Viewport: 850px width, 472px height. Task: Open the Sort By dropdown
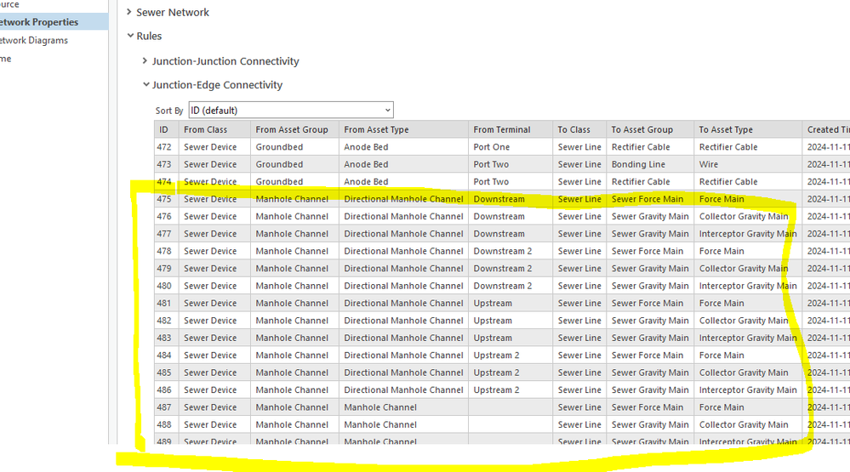point(290,110)
